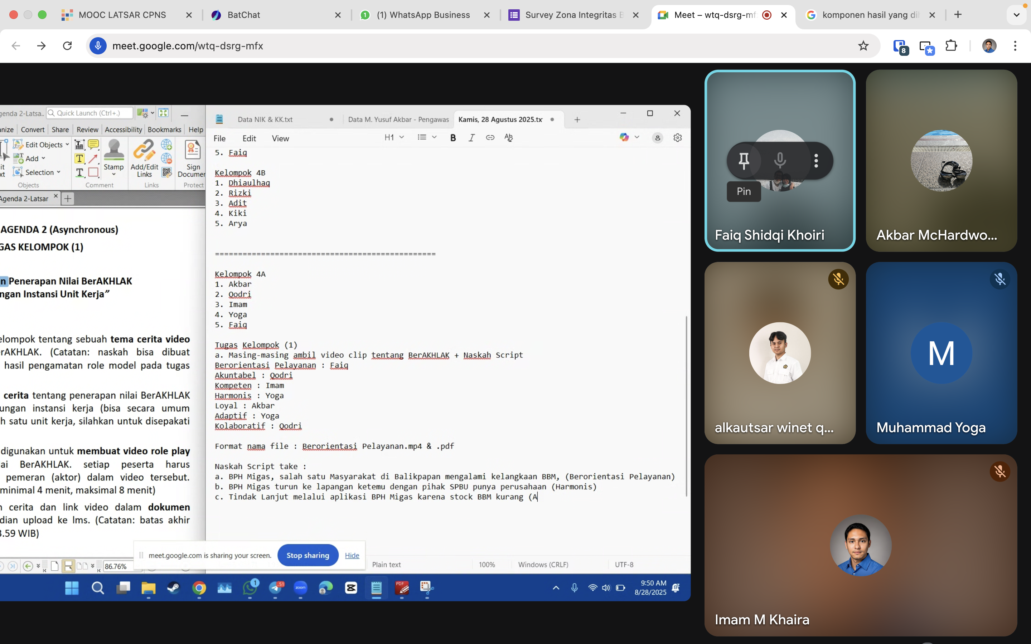Viewport: 1031px width, 644px height.
Task: Click the Stop sharing button
Action: [x=308, y=555]
